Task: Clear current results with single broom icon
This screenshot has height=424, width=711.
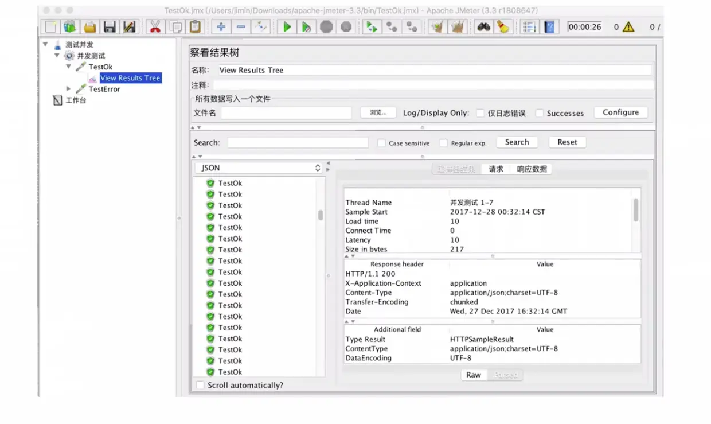Action: [x=438, y=27]
